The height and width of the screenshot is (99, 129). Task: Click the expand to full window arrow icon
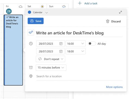tap(121, 12)
